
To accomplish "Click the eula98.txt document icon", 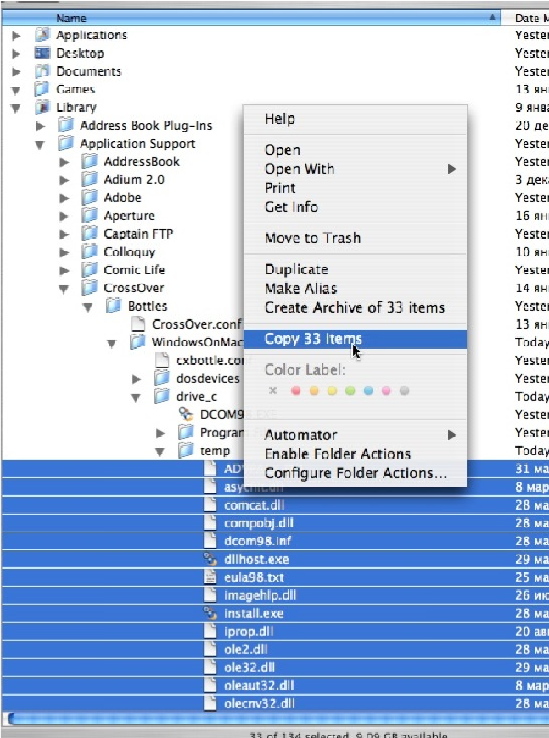I will tap(211, 577).
